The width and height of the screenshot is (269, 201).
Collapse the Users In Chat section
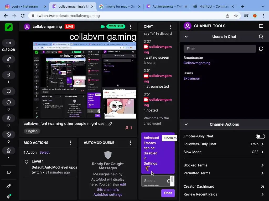tap(186, 37)
